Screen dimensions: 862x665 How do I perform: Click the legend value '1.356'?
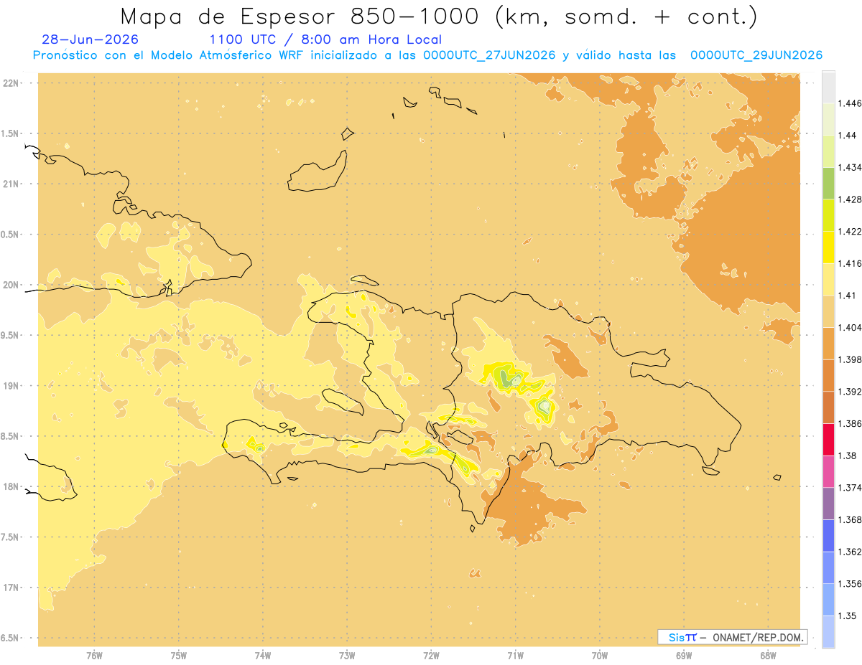[850, 584]
